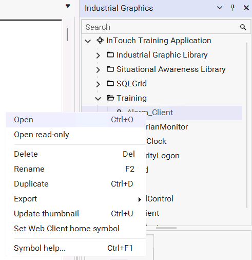Image resolution: width=252 pixels, height=260 pixels.
Task: Open the Export submenu arrow
Action: (x=140, y=199)
